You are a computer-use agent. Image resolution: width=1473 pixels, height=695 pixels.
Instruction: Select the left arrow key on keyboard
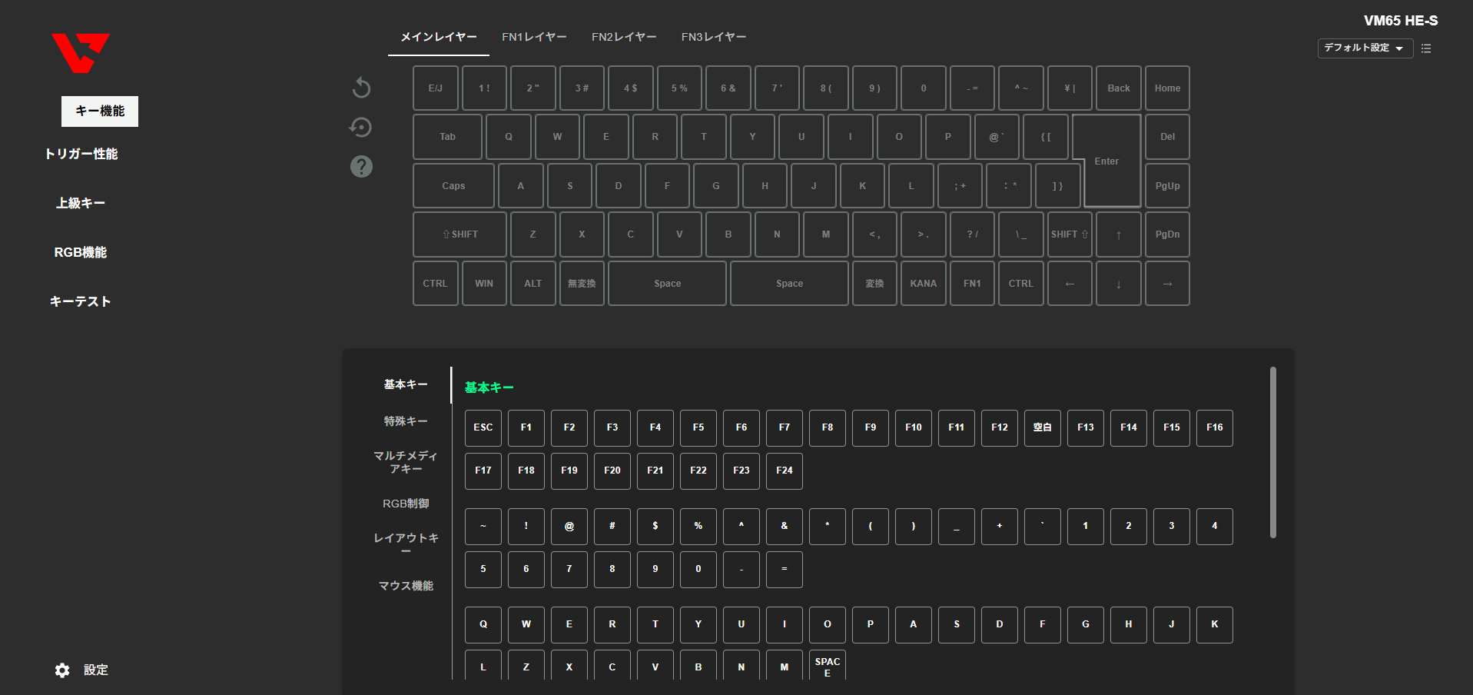[x=1069, y=284]
